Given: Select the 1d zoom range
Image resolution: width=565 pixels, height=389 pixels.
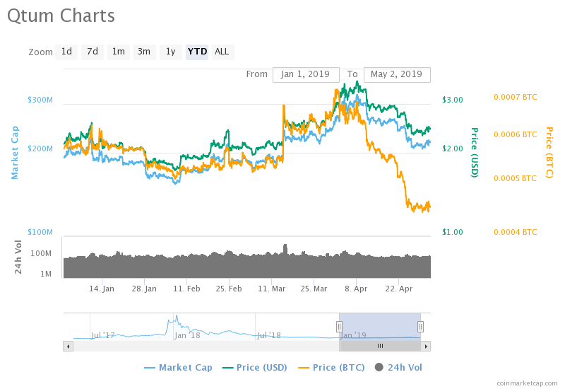Looking at the screenshot, I should (66, 52).
